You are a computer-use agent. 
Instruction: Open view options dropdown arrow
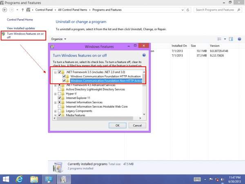tap(225, 39)
